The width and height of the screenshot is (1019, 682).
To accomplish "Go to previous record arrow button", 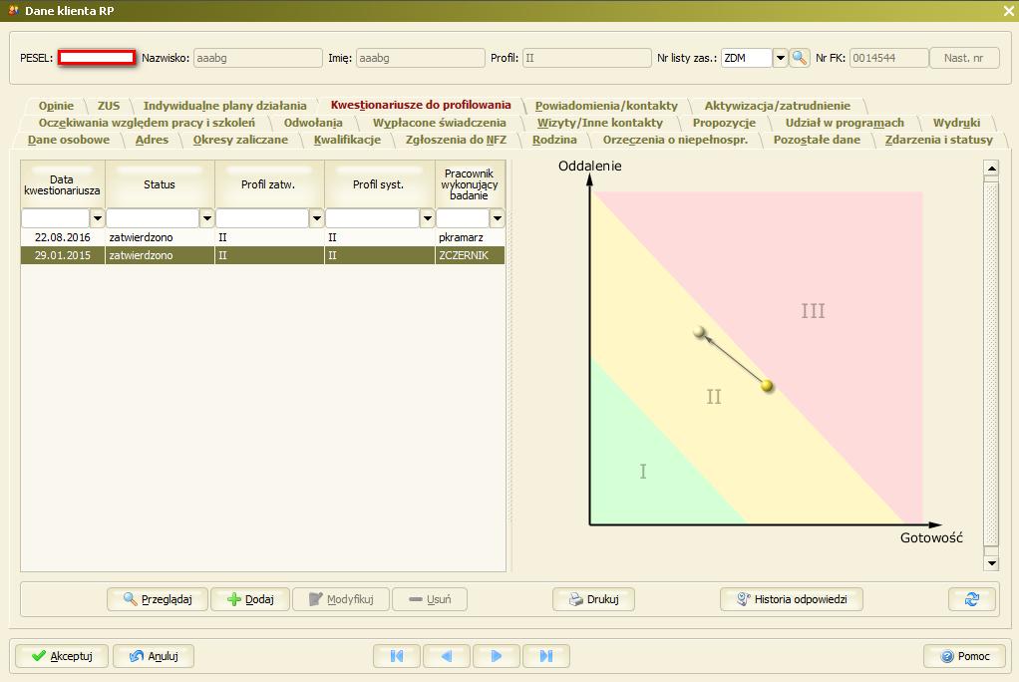I will 447,656.
